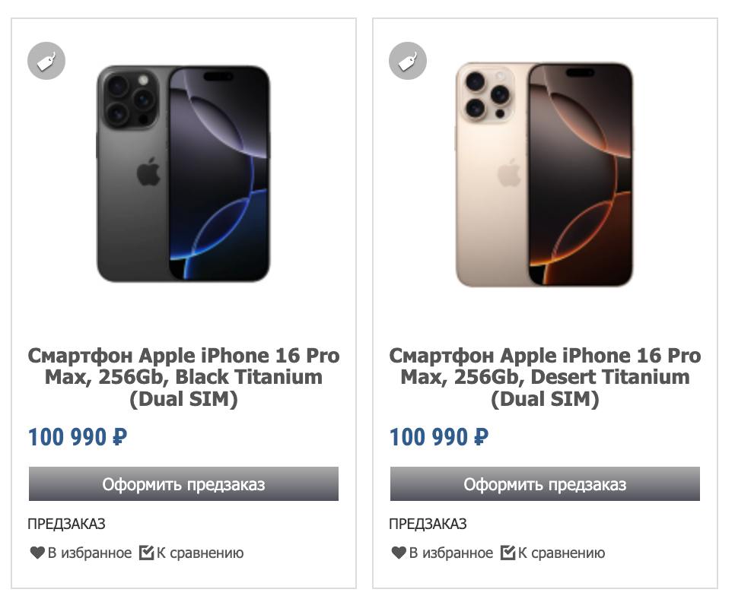Click the tag icon on Black Titanium card
Viewport: 735px width, 602px height.
[46, 61]
